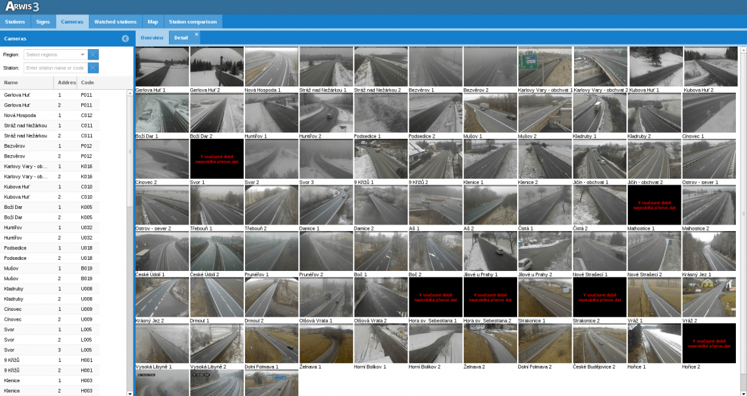The height and width of the screenshot is (396, 747).
Task: Sort the list by Address column
Action: click(67, 83)
